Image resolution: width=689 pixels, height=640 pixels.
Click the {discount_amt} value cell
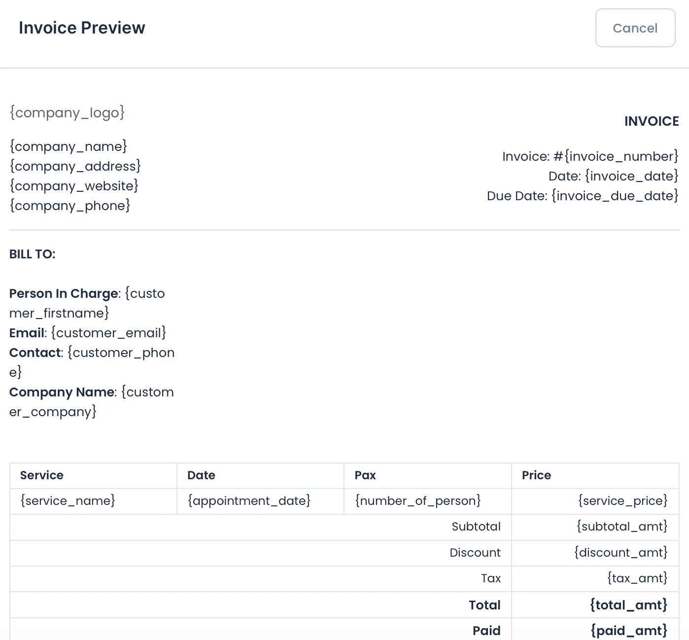[x=620, y=553]
